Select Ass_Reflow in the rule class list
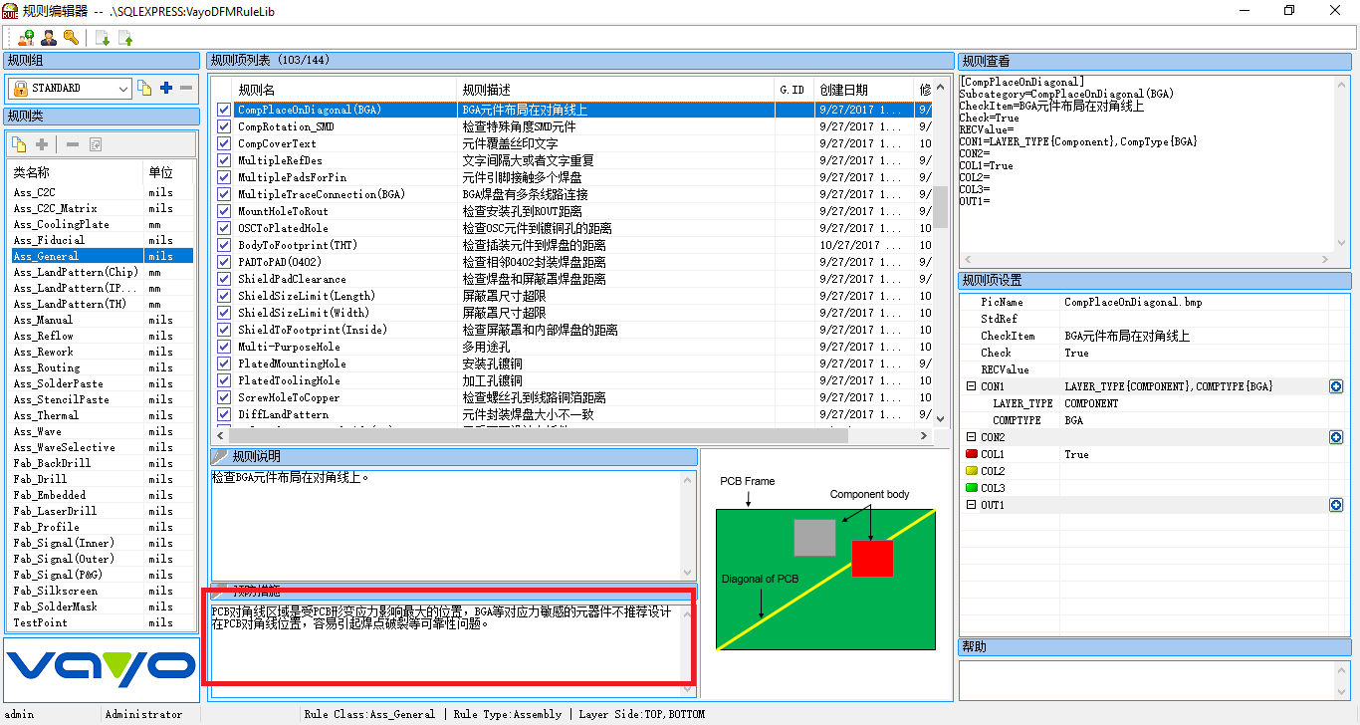 pos(44,336)
